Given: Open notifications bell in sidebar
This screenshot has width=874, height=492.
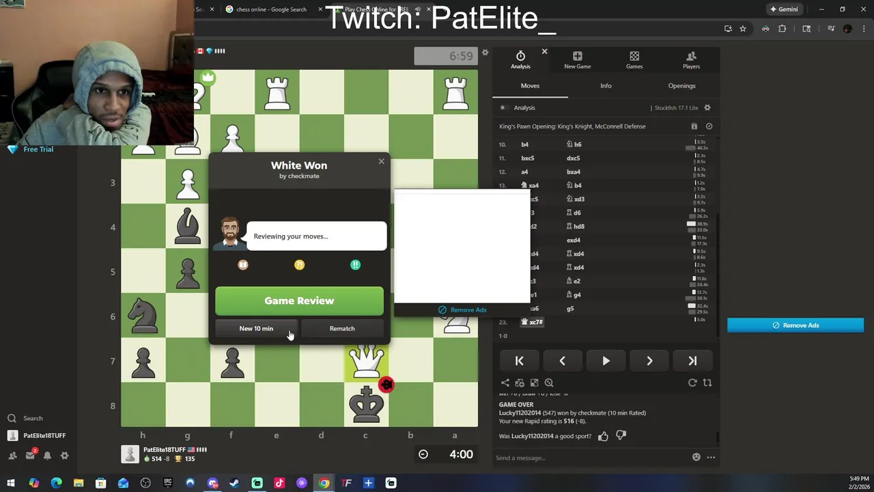Looking at the screenshot, I should tap(47, 456).
